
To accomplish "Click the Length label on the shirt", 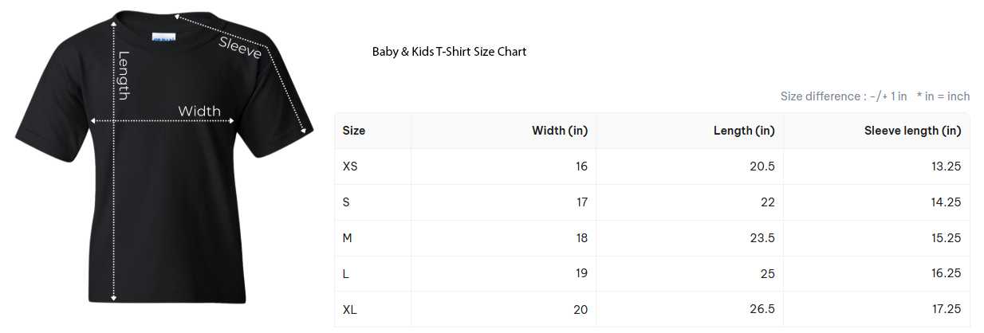I will [124, 76].
